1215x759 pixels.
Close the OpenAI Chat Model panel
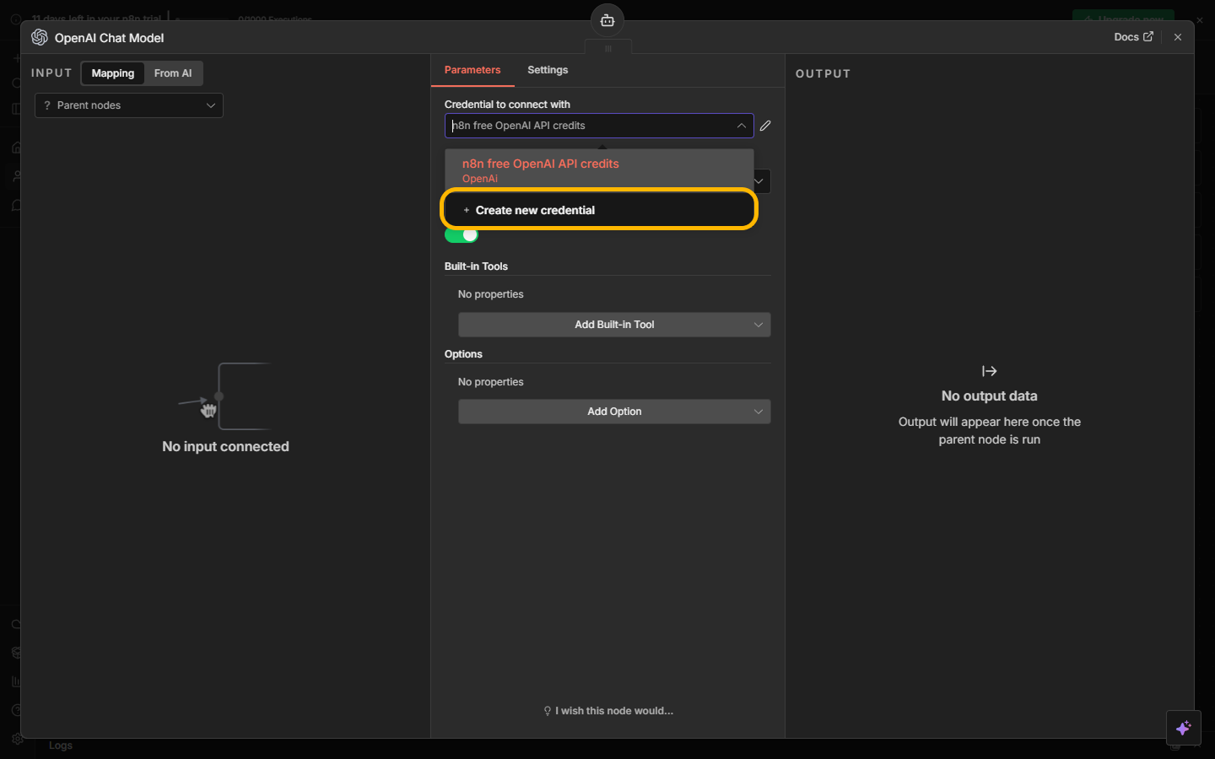(1178, 37)
